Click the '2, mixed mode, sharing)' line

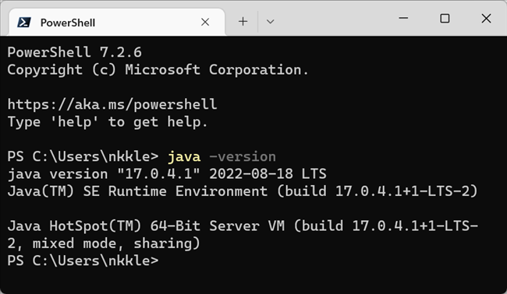(104, 243)
